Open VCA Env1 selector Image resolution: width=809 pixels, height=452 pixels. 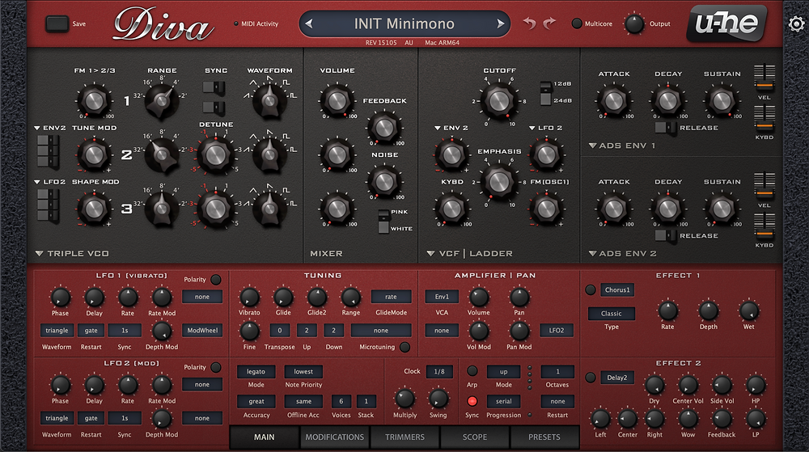(442, 297)
